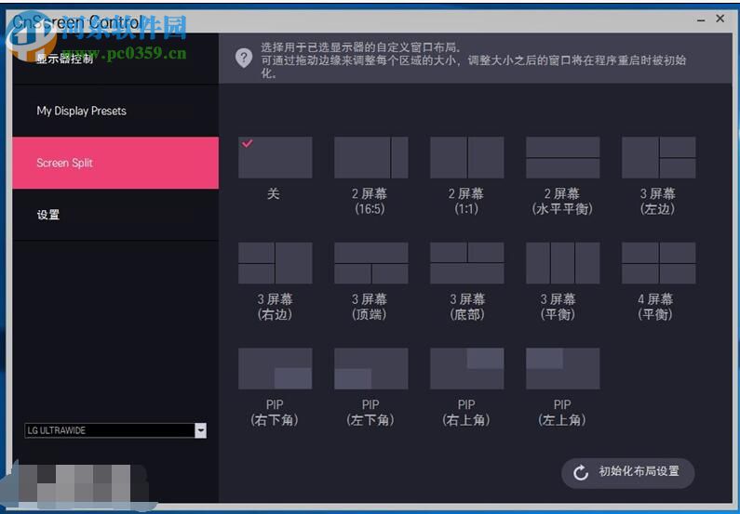Close the OnScreen Control window

pyautogui.click(x=720, y=19)
